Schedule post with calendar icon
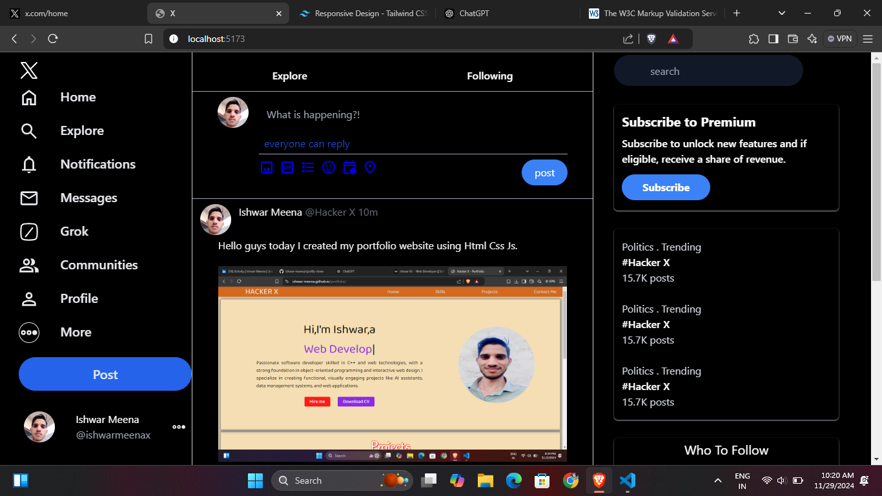Screen dimensions: 882x496 (349, 167)
